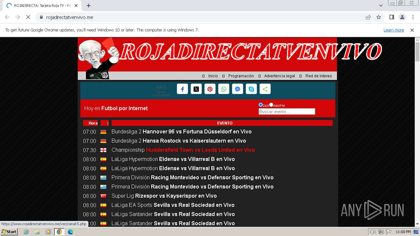
Task: Click the Rojadirecta referee mascot logo
Action: point(99,58)
